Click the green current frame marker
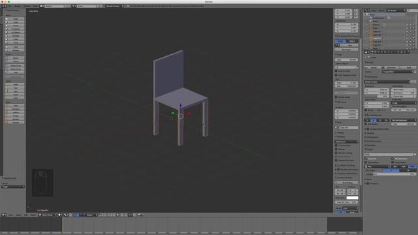This screenshot has height=235, width=418. click(62, 225)
